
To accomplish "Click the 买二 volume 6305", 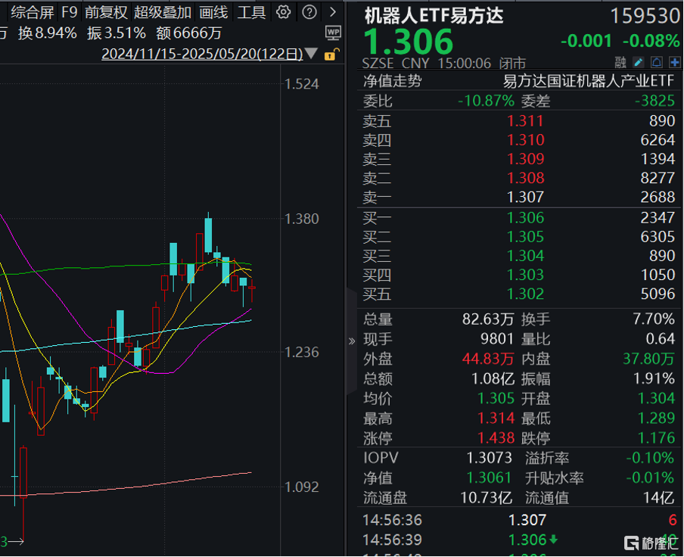I will tap(658, 237).
